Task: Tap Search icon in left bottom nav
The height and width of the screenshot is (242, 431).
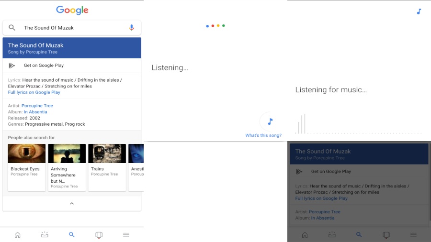Action: point(71,235)
